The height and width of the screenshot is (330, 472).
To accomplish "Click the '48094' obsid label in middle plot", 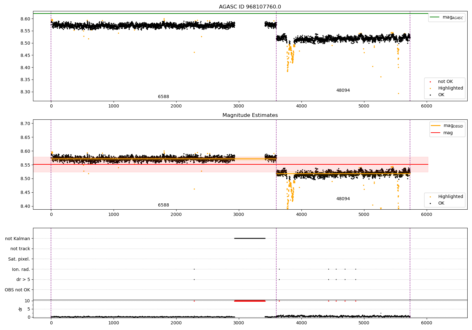I will [x=343, y=199].
